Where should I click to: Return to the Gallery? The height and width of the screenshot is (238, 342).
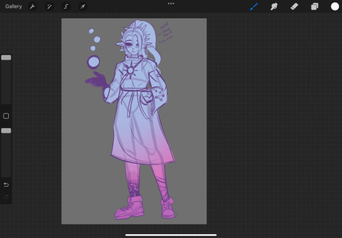(13, 6)
